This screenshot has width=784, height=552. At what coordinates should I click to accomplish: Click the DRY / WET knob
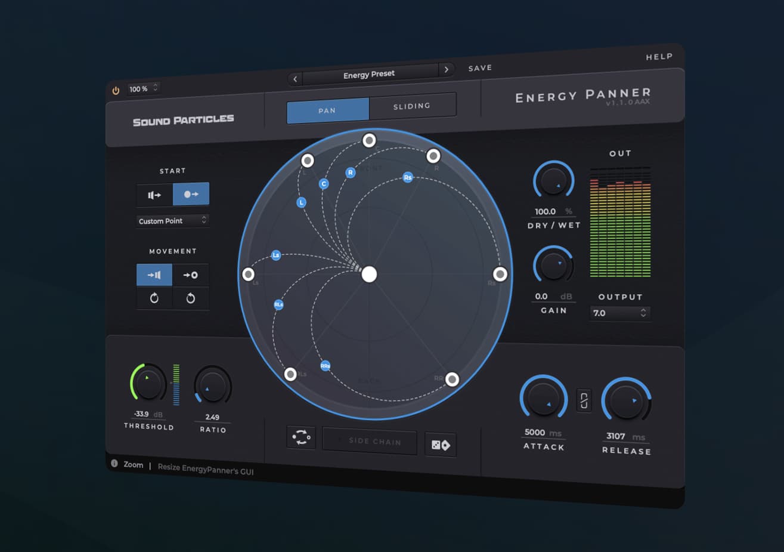(x=554, y=181)
